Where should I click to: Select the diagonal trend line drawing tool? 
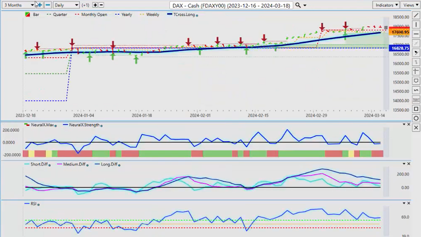click(416, 15)
